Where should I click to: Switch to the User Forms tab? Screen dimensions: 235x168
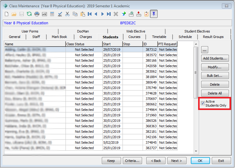pyautogui.click(x=30, y=31)
